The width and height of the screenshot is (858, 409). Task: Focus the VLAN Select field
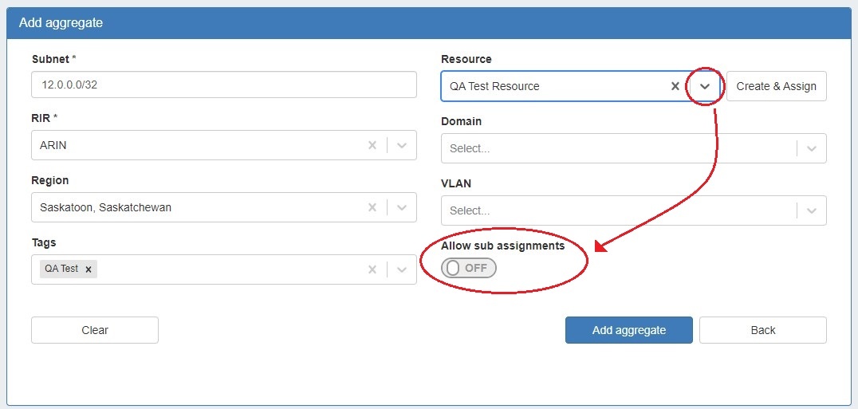[x=614, y=210]
